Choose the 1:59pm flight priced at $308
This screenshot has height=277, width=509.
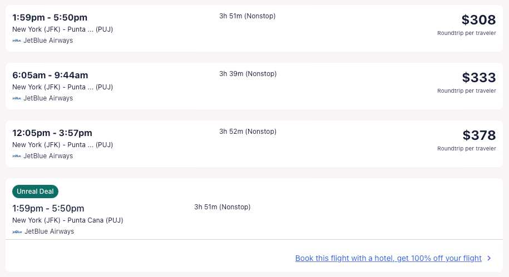click(x=50, y=17)
